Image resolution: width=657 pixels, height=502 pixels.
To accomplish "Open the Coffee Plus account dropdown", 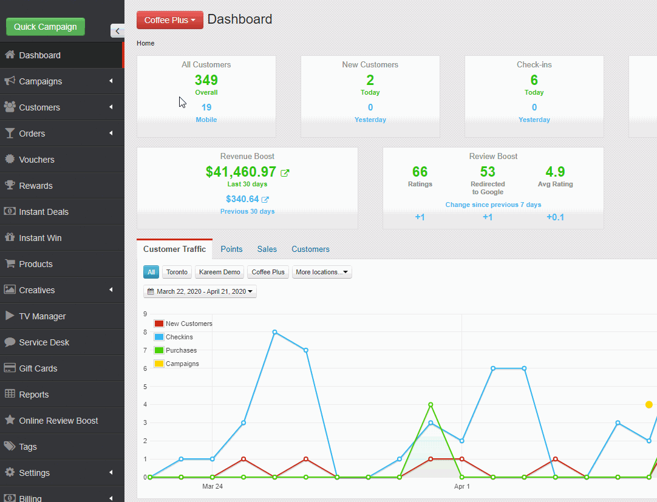I will pos(169,20).
